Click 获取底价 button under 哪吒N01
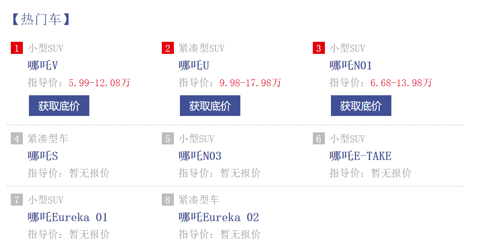 pos(361,106)
